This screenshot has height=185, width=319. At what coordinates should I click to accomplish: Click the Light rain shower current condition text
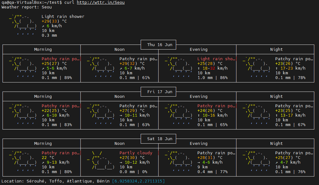pyautogui.click(x=63, y=16)
